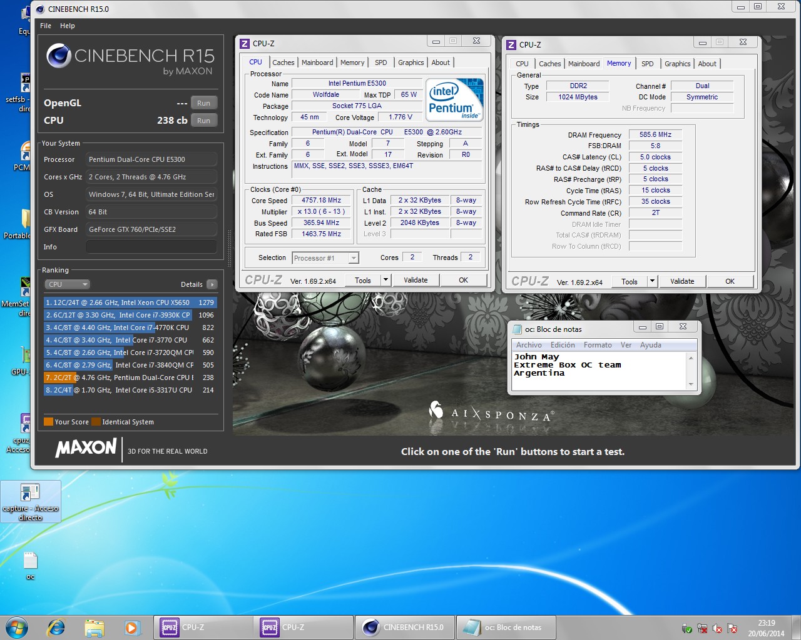The height and width of the screenshot is (640, 801).
Task: Switch to second CPU-Z taskbar button
Action: pos(304,627)
